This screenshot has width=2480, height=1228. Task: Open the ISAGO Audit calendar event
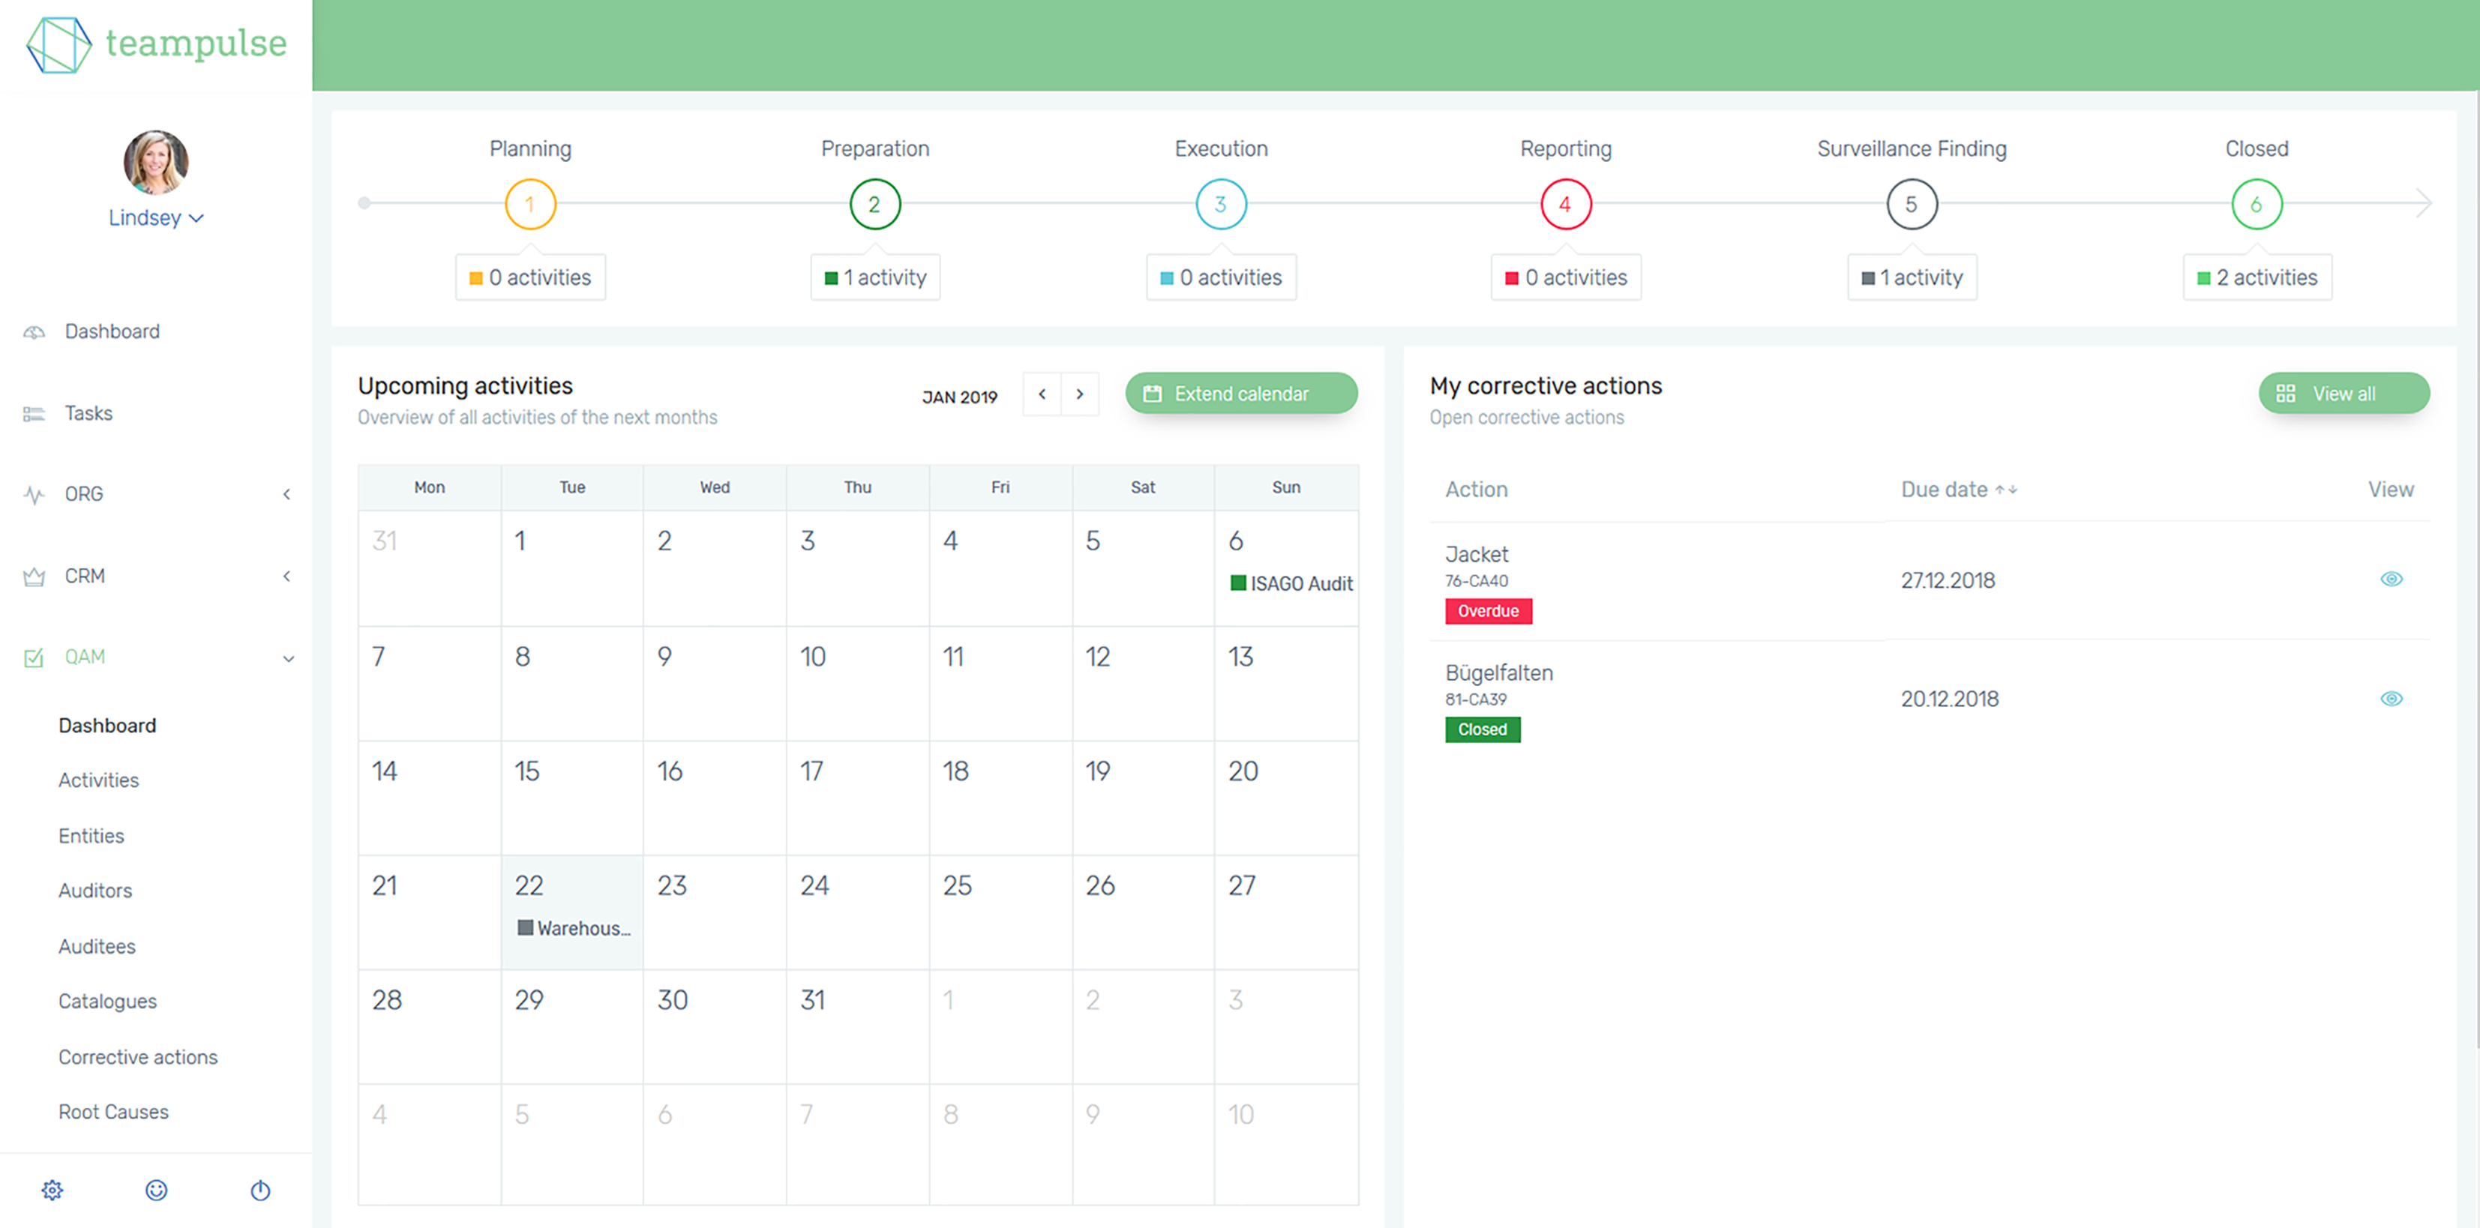click(1291, 583)
